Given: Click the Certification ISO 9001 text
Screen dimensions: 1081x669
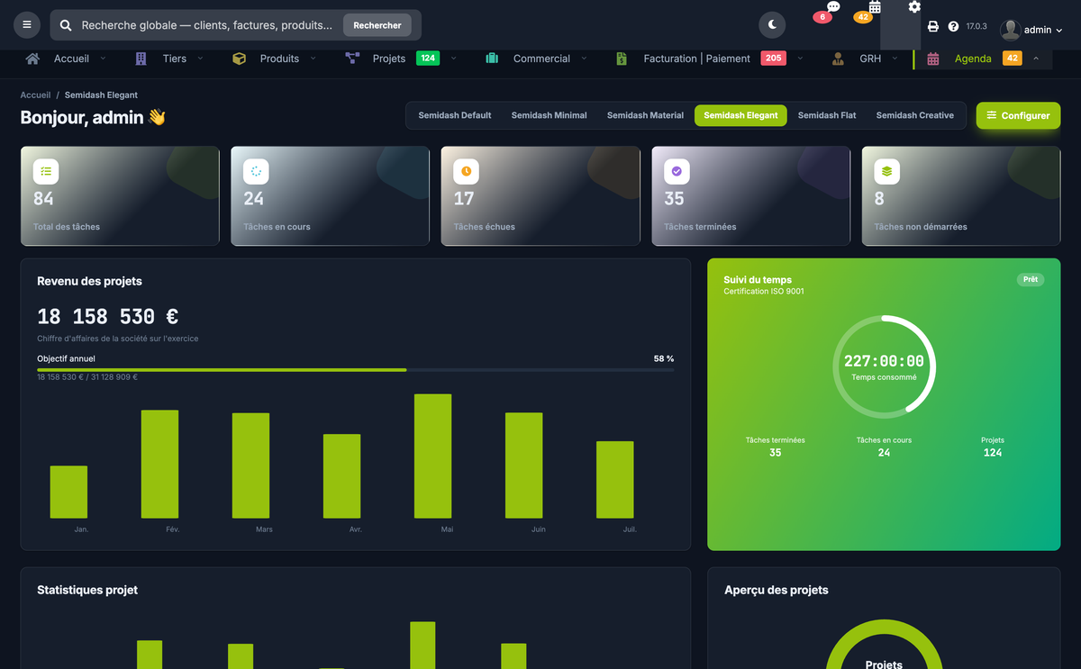Looking at the screenshot, I should point(764,292).
